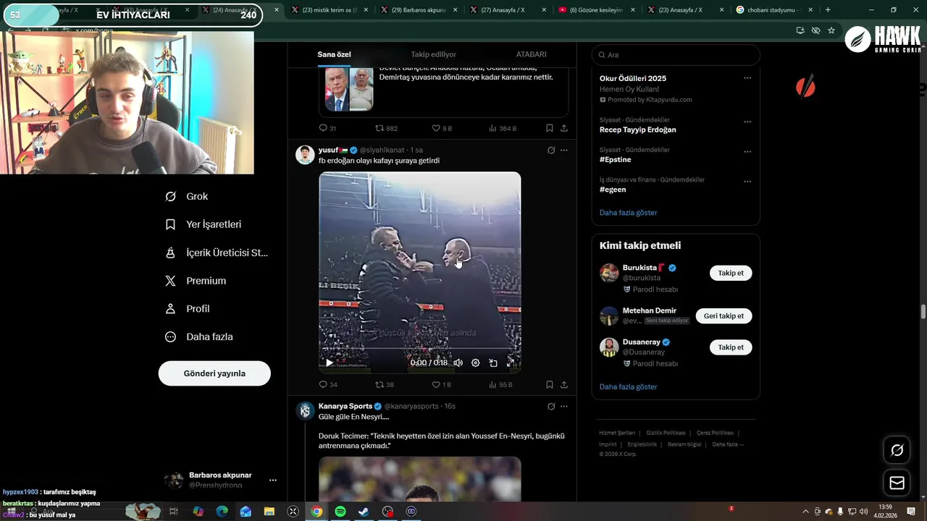Mute the video via speaker icon
Image resolution: width=927 pixels, height=521 pixels.
coord(458,363)
